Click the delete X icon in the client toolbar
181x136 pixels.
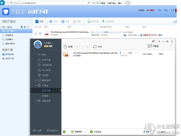[87, 47]
